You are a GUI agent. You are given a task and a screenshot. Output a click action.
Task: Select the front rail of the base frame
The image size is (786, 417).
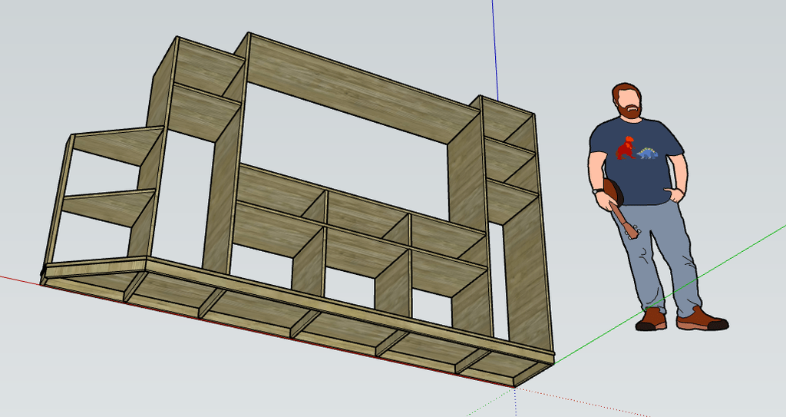(x=292, y=309)
